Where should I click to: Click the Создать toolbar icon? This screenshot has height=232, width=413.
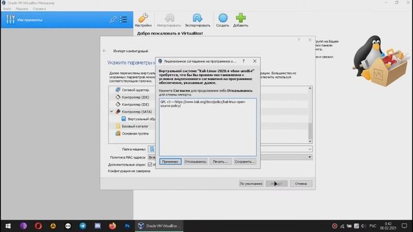coord(223,20)
